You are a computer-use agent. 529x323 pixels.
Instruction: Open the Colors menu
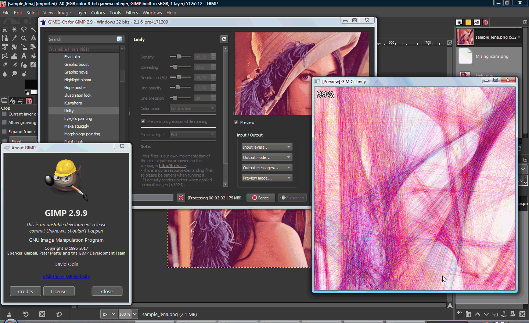98,13
